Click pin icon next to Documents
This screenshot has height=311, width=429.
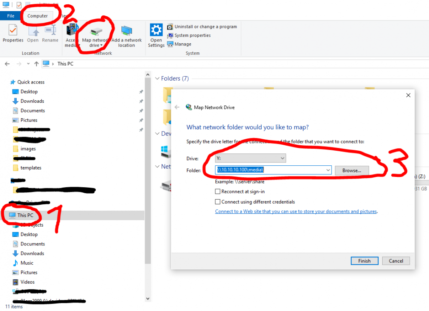(141, 111)
